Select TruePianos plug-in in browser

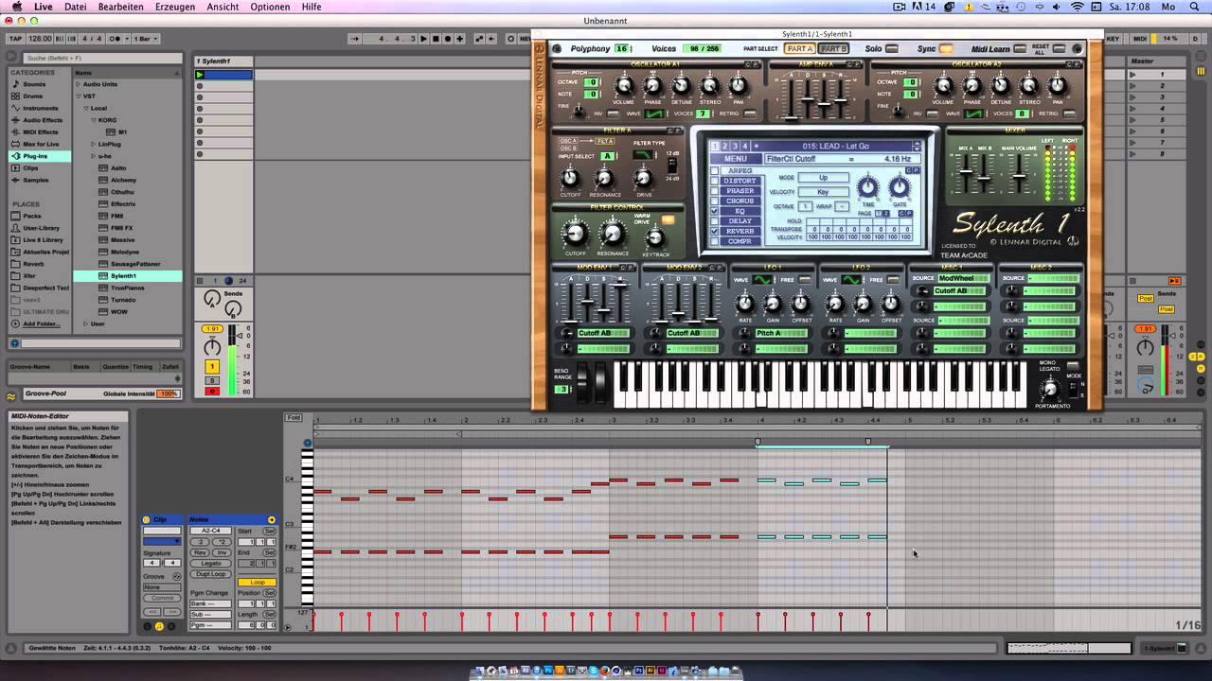126,288
